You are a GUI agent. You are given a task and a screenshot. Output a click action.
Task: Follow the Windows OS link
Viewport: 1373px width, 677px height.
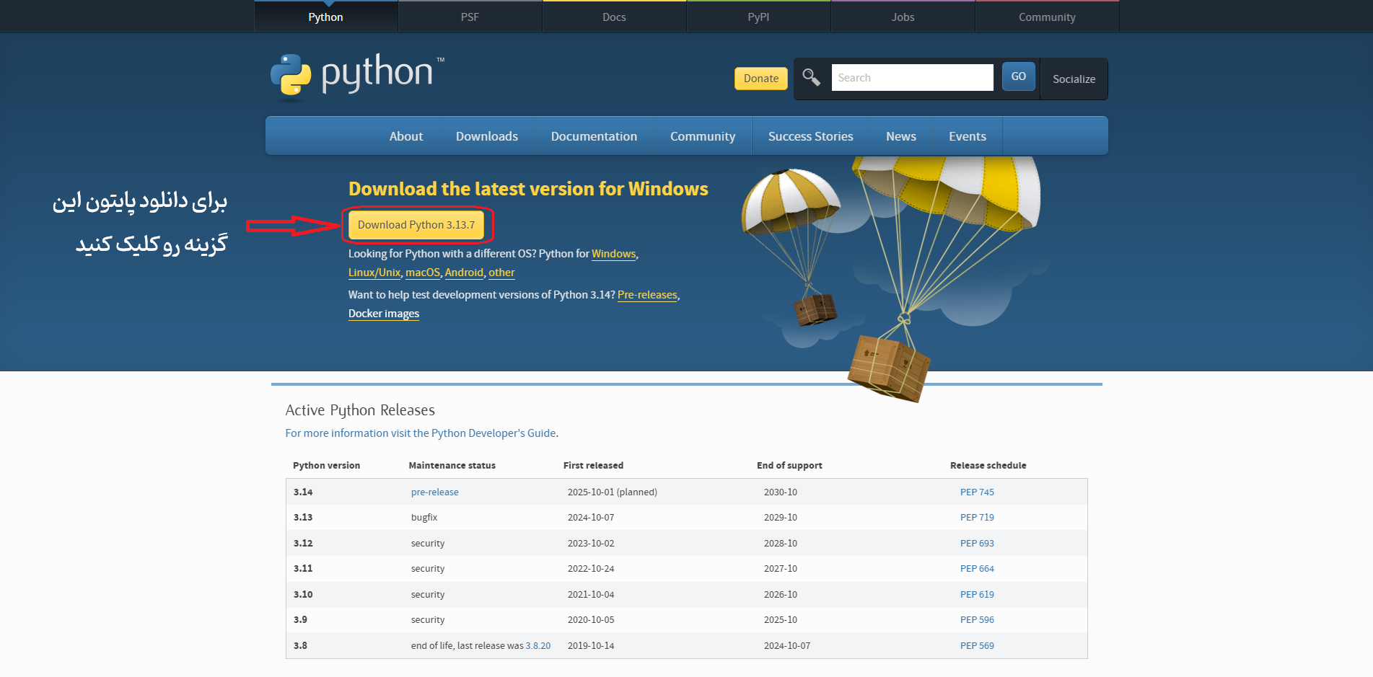pos(613,254)
